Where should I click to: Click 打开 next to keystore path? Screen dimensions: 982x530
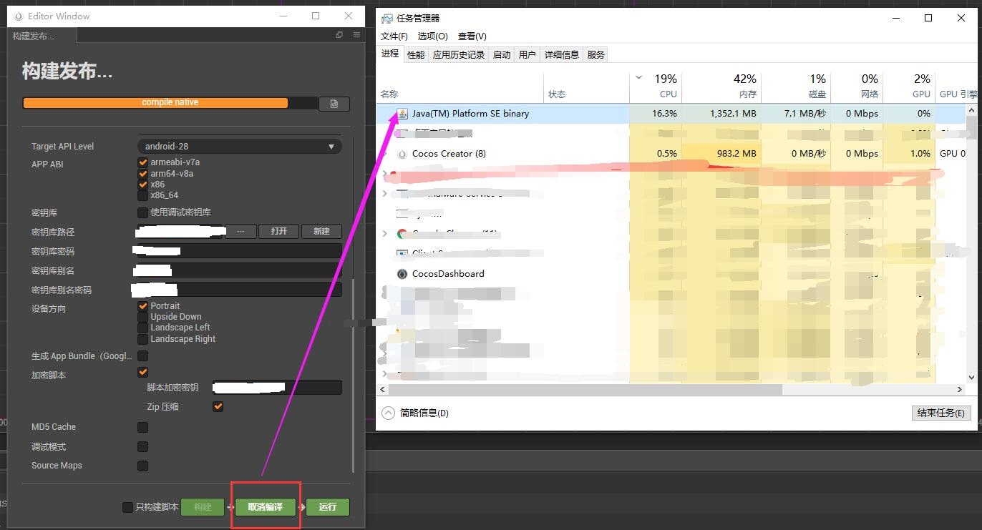(279, 232)
